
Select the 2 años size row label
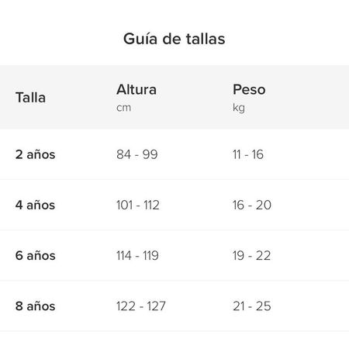coord(35,154)
